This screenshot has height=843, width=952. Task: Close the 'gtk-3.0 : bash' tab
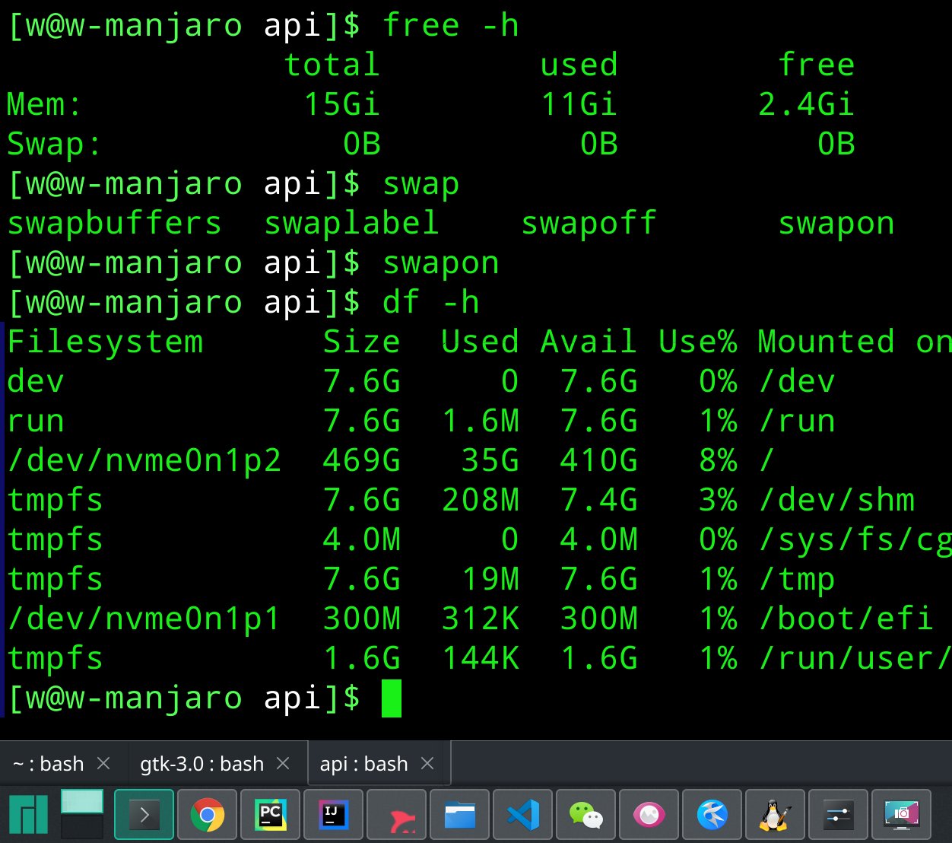pos(283,763)
